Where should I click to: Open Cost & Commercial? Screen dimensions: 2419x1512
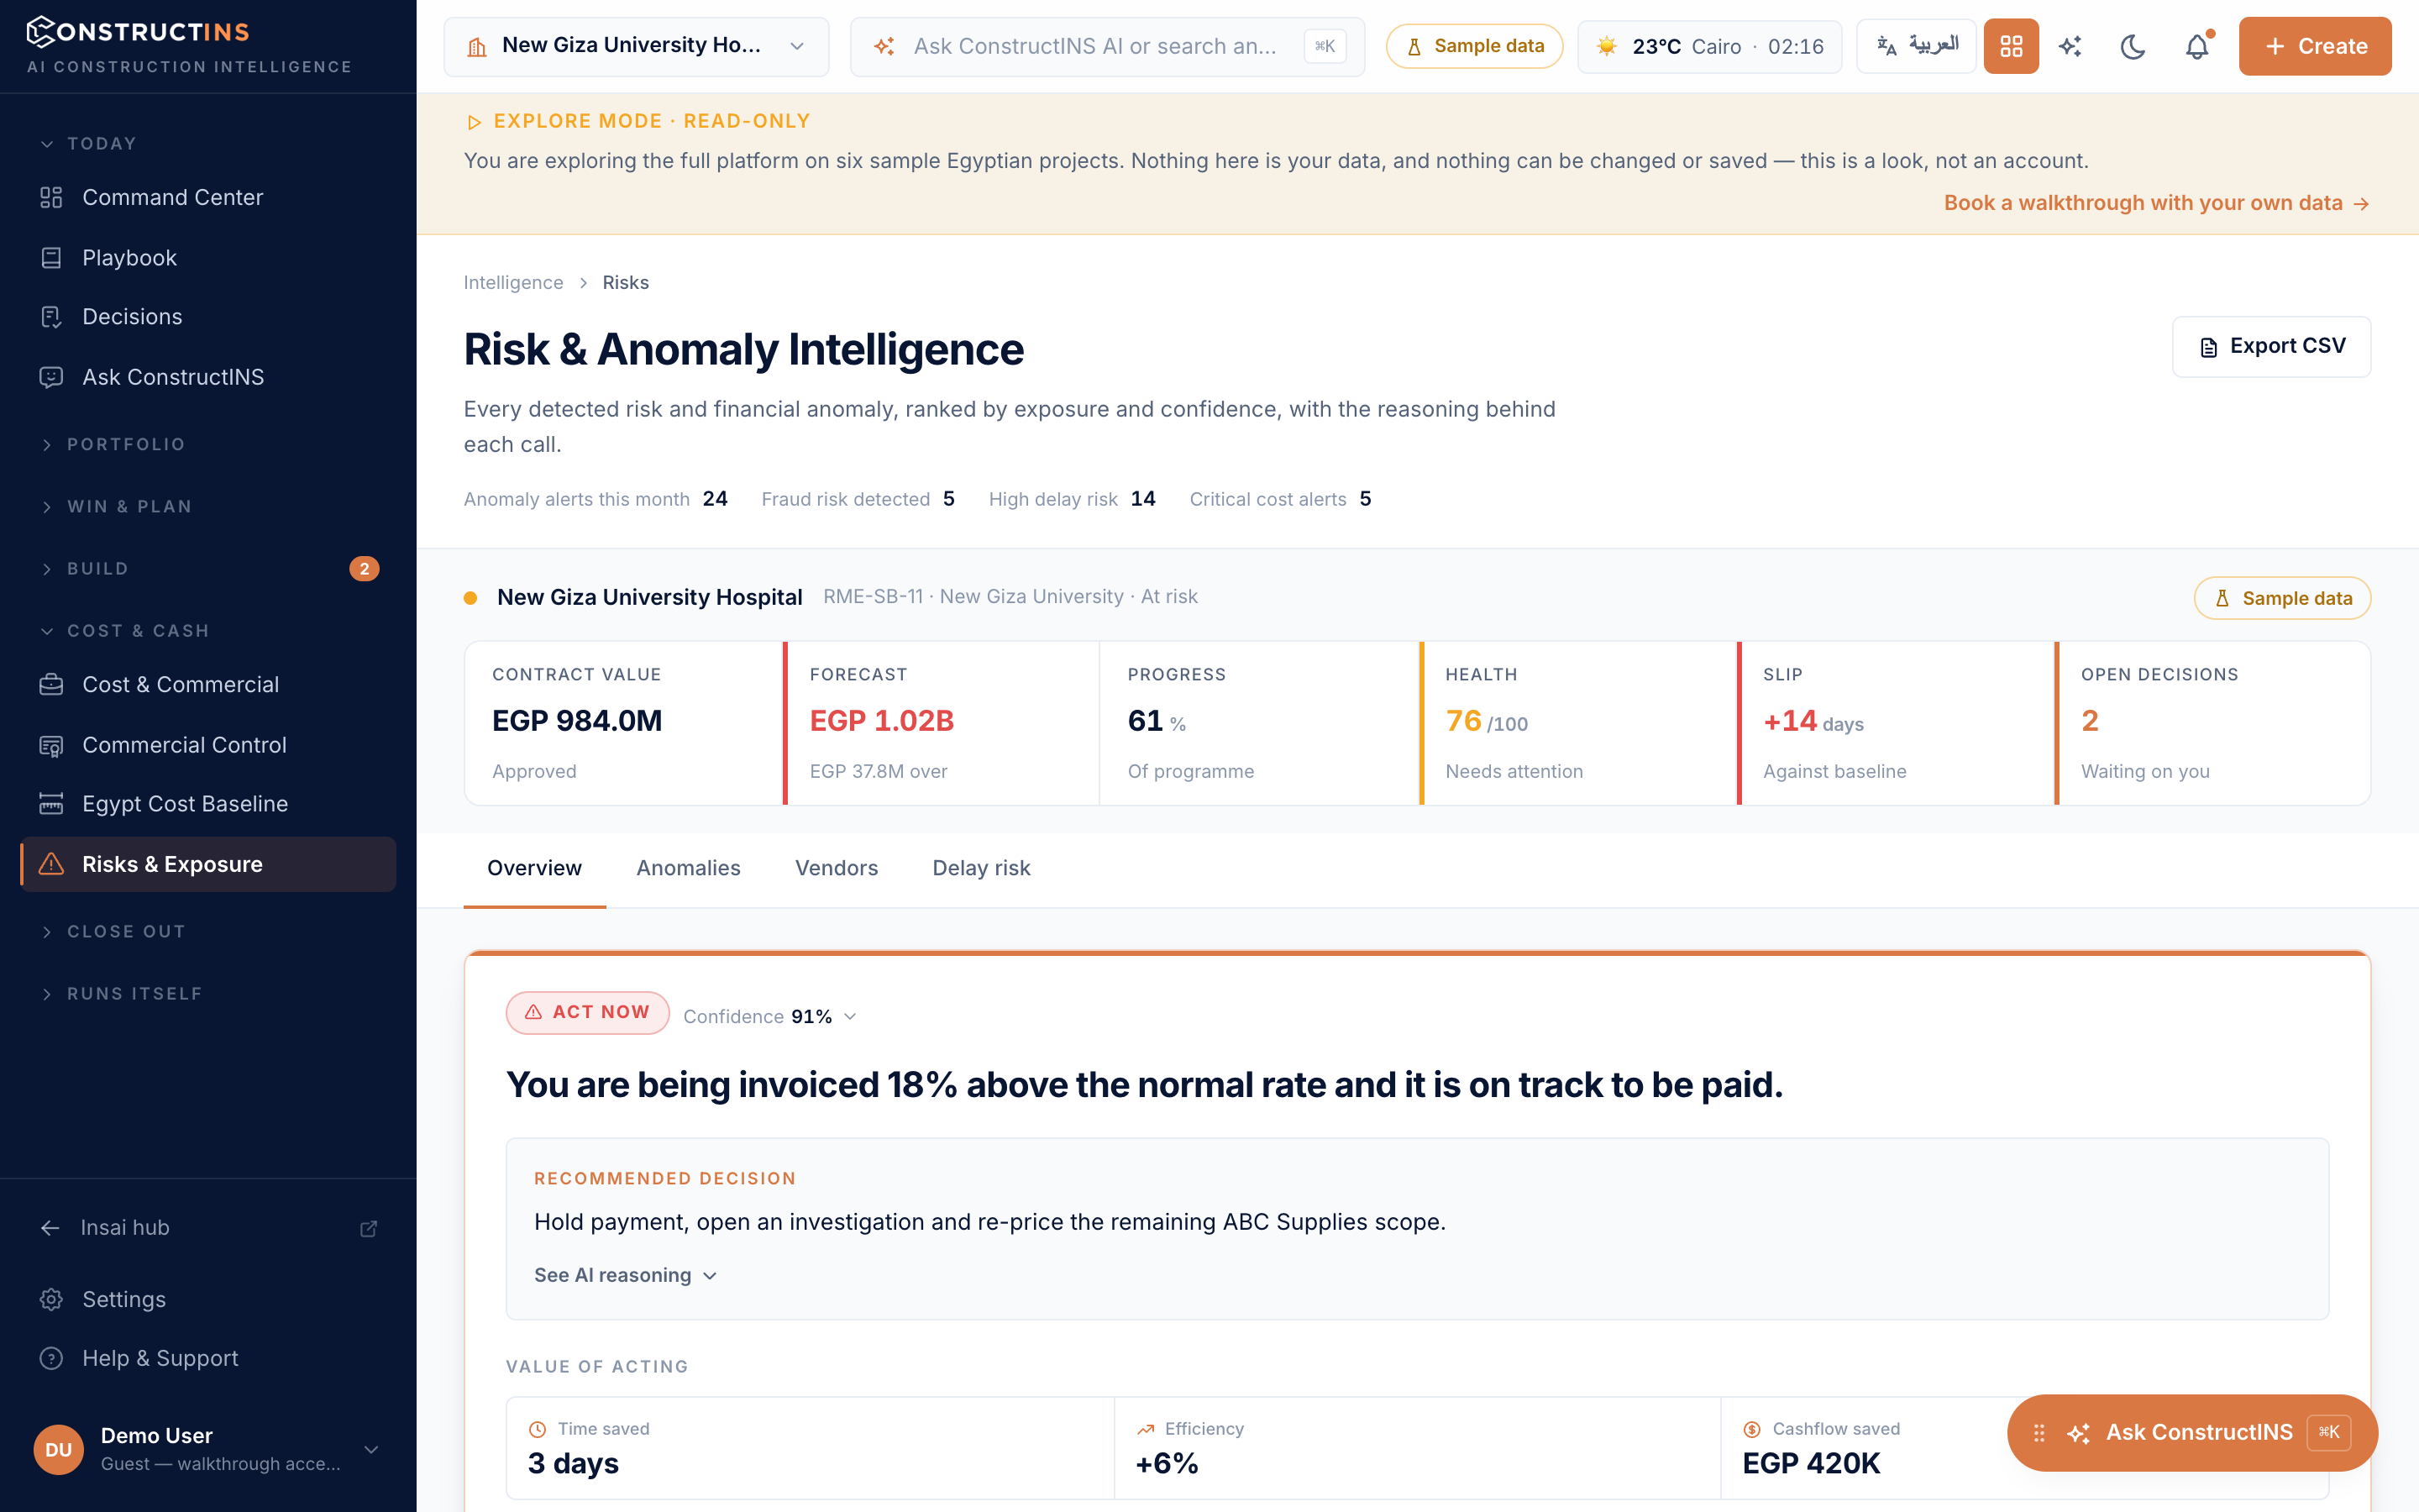coord(208,684)
